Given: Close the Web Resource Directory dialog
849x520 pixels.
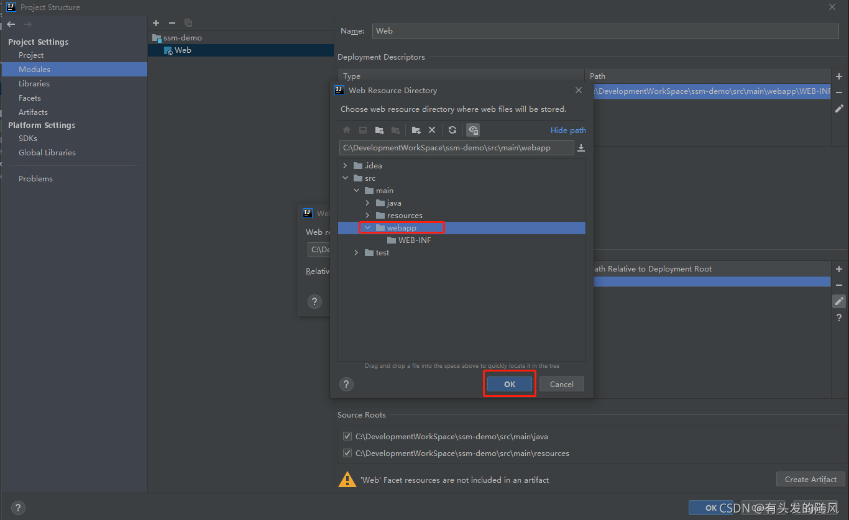Looking at the screenshot, I should pyautogui.click(x=579, y=90).
